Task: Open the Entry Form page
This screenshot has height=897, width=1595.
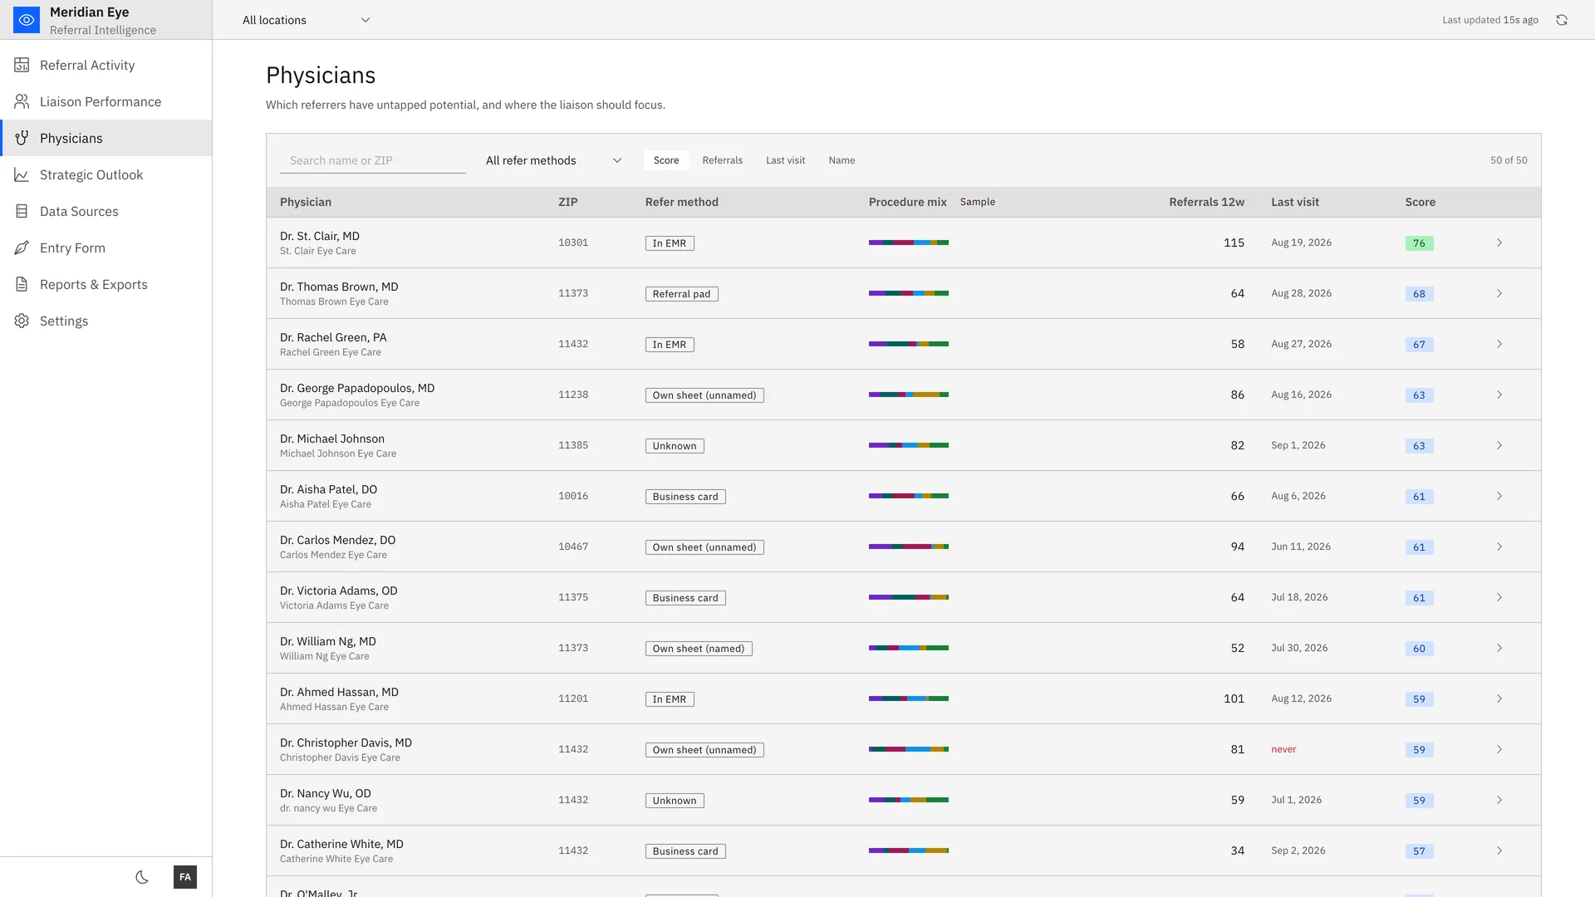Action: click(106, 248)
